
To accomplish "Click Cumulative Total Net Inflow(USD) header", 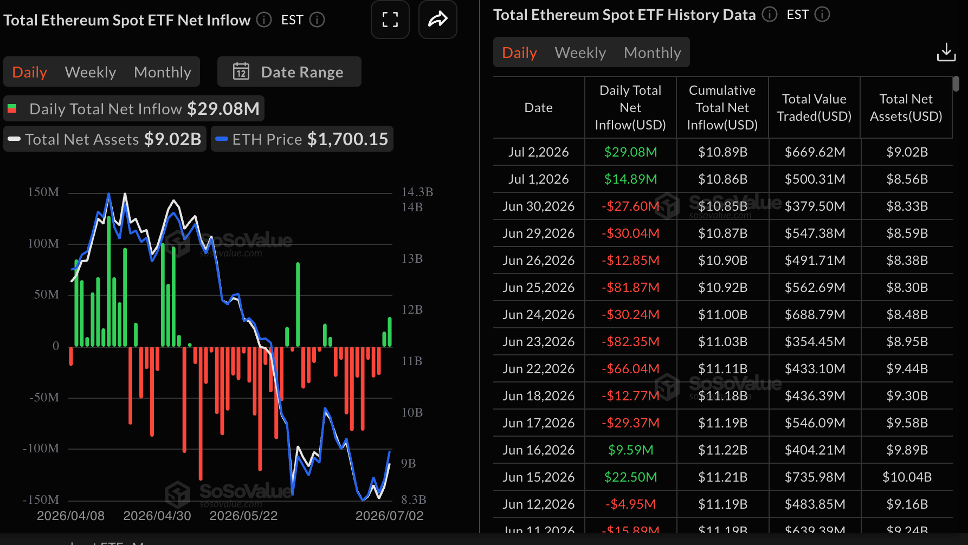I will pos(722,108).
